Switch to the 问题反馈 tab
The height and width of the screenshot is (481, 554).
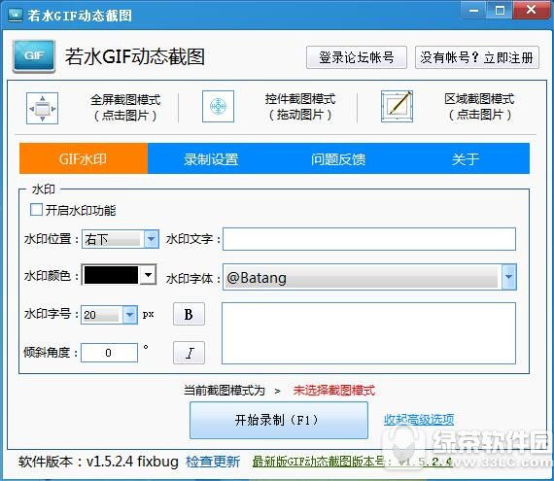pyautogui.click(x=338, y=158)
